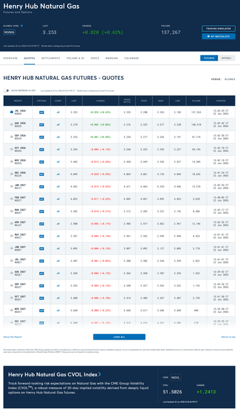Viewport: 240px width, 412px height.
Task: Open the About this Report link
Action: coord(13,337)
